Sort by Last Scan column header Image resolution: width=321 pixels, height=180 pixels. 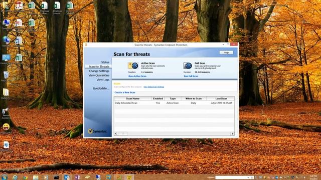point(221,98)
